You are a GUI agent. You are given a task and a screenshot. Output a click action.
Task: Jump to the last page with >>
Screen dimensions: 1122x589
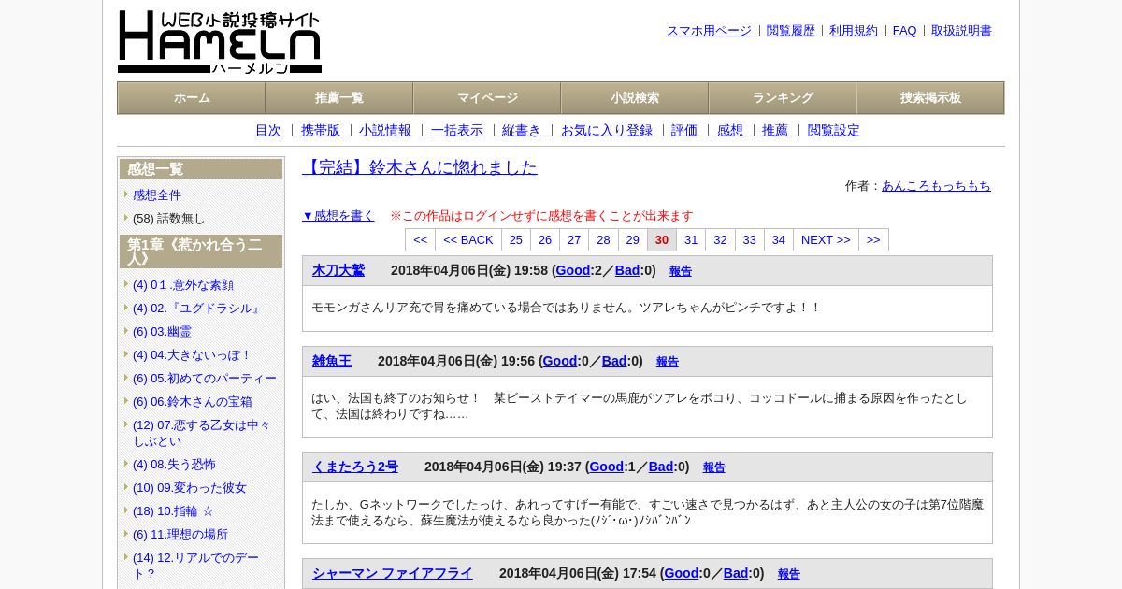click(x=873, y=240)
